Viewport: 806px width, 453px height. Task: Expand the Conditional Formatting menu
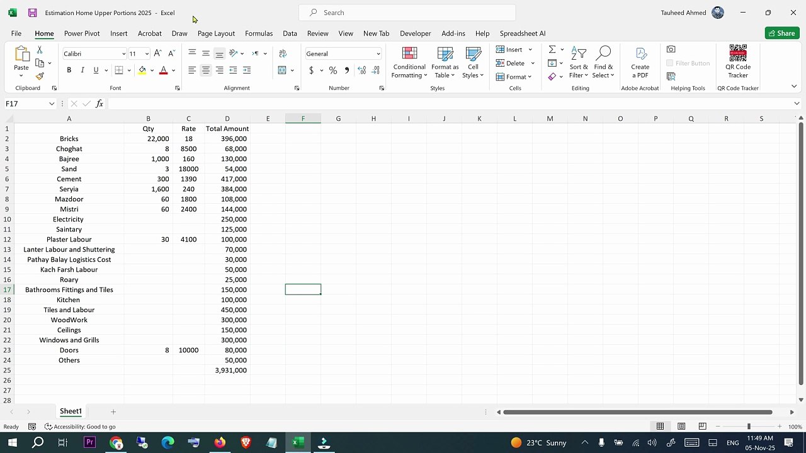click(409, 62)
